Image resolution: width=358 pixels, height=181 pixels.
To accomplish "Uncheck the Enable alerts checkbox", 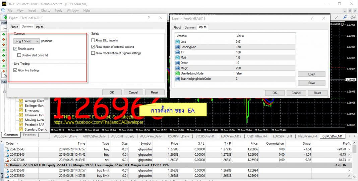I will (x=15, y=49).
